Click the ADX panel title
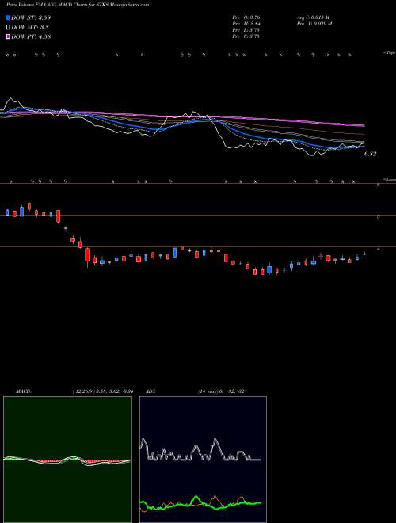This screenshot has width=396, height=523. (151, 391)
